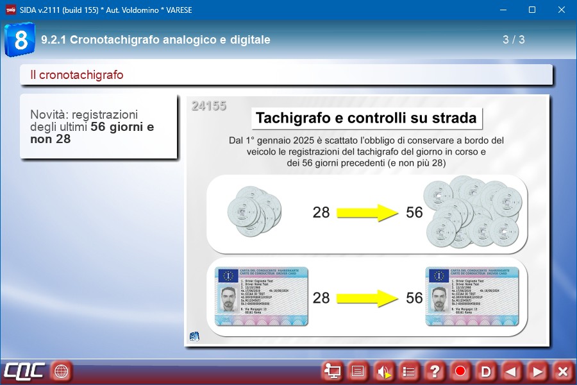This screenshot has height=385, width=577.
Task: Click the 'Novità: registrazioni' text box
Action: (x=98, y=126)
